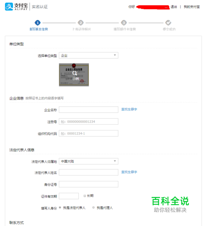Click the Alipay logo icon
This screenshot has height=226, width=207.
tap(9, 7)
